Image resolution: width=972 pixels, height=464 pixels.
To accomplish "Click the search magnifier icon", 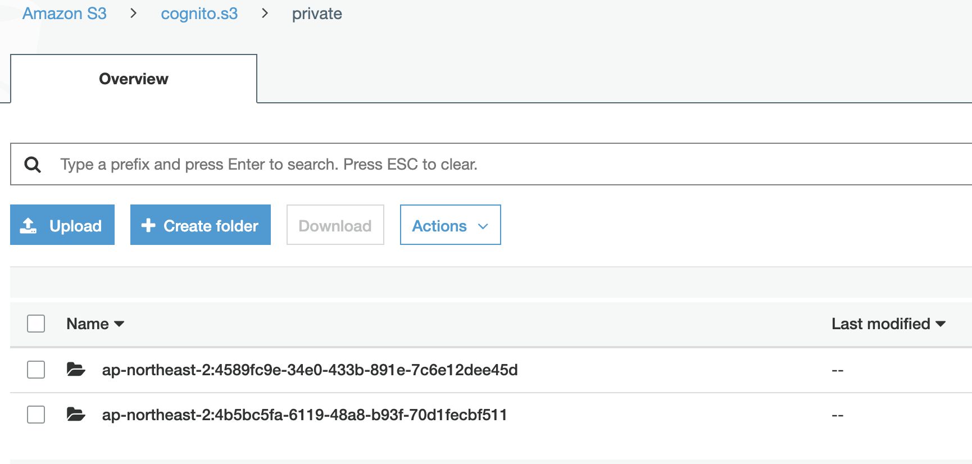I will point(33,165).
